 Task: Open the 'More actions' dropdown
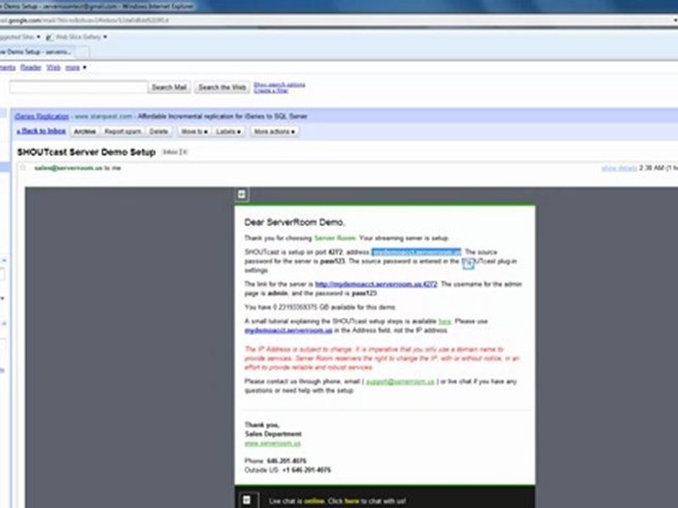pyautogui.click(x=274, y=131)
